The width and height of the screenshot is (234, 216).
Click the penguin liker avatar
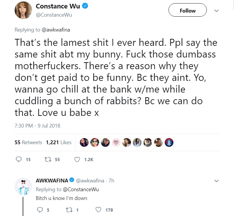coord(148,142)
